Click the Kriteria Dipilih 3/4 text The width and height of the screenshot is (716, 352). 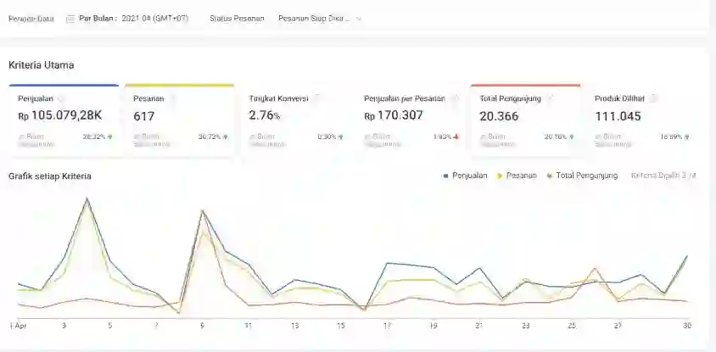663,176
